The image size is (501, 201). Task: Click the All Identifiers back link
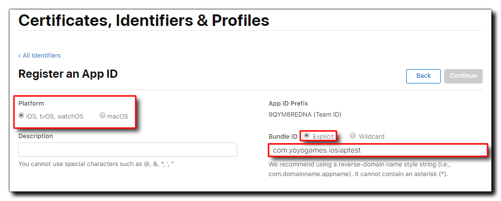tap(41, 56)
